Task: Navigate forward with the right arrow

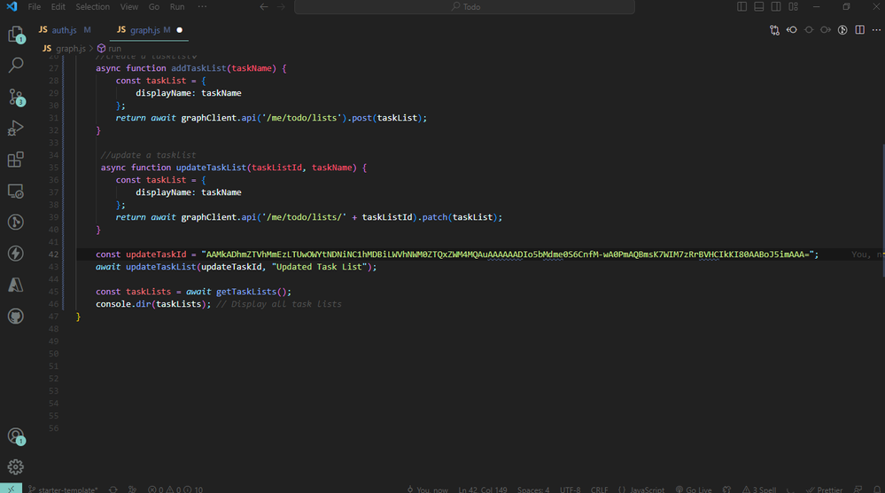Action: click(x=281, y=7)
